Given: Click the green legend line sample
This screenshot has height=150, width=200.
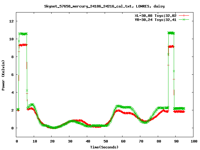Looking at the screenshot, I should click(x=184, y=19).
